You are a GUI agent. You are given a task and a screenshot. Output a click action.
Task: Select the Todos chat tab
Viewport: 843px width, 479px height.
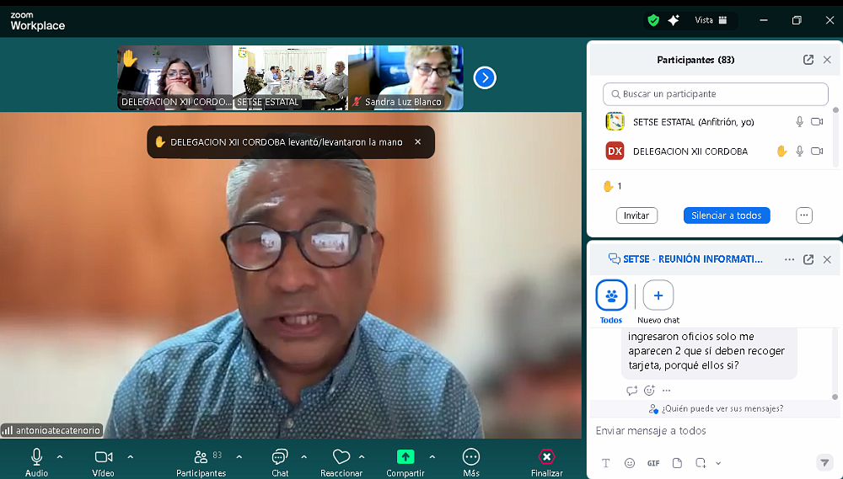pyautogui.click(x=611, y=295)
